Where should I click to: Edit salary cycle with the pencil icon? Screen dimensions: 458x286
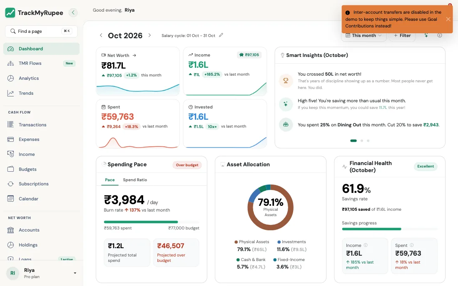[x=221, y=35]
